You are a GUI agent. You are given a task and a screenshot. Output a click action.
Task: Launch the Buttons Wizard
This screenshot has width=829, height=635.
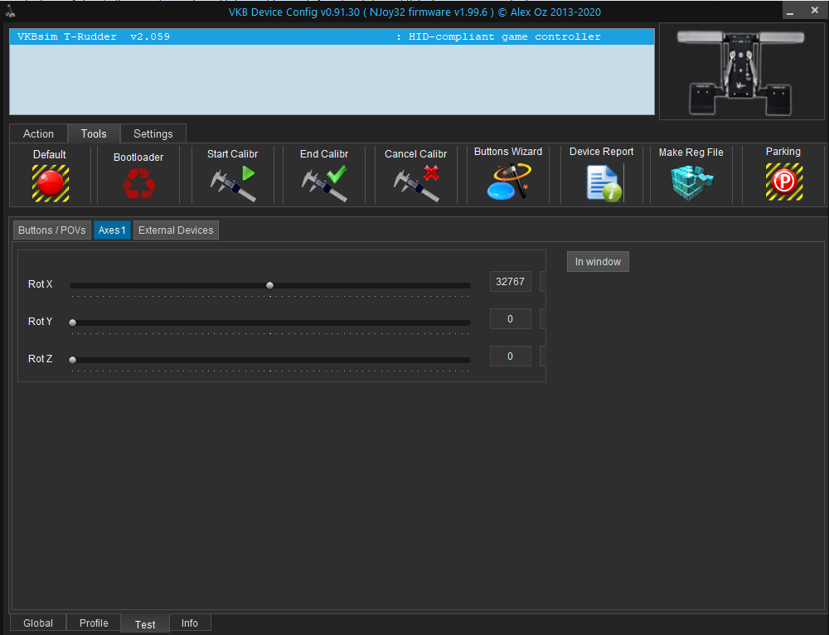tap(508, 182)
